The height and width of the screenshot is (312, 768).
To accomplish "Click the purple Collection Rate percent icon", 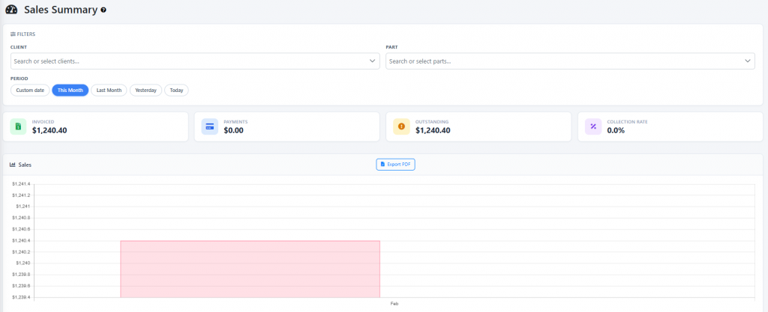I will [593, 126].
